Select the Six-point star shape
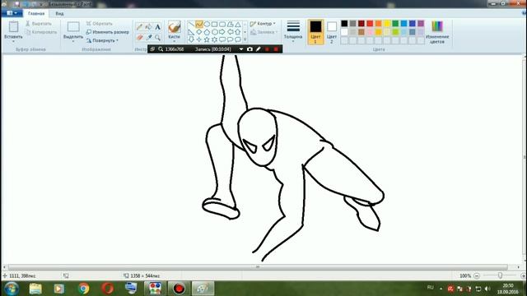 214,39
